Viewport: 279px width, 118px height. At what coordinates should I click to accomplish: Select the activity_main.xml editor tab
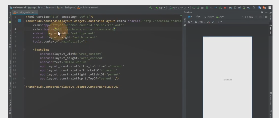(x=25, y=12)
